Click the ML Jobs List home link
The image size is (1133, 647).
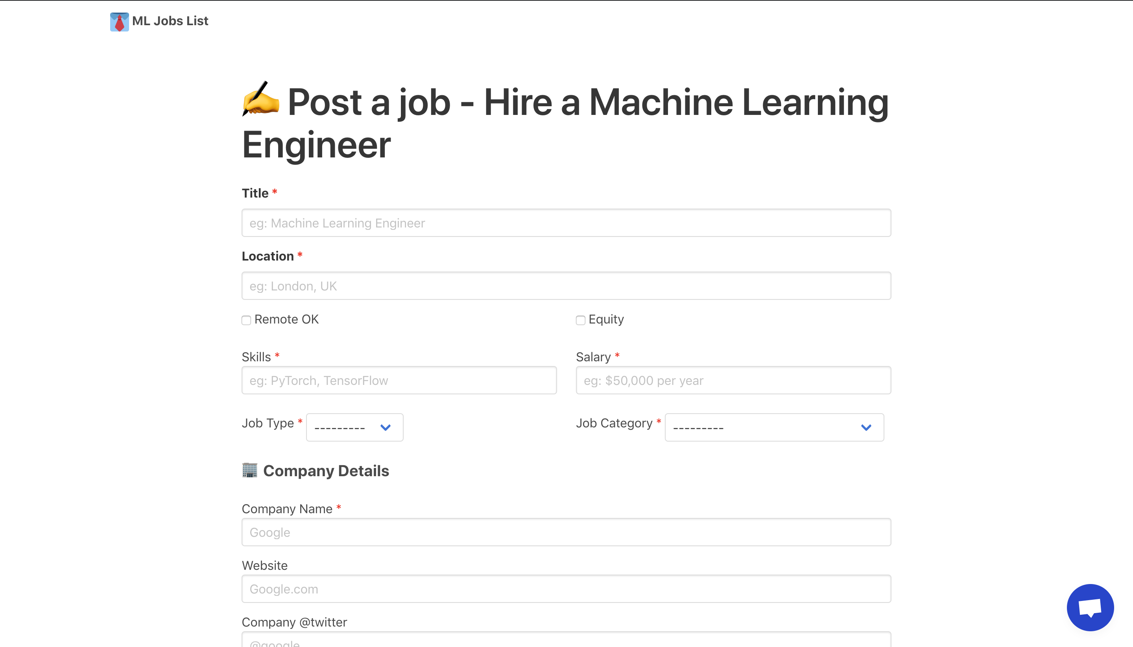159,21
